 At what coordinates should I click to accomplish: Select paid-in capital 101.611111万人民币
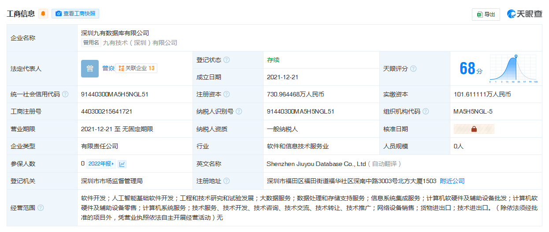(x=482, y=94)
